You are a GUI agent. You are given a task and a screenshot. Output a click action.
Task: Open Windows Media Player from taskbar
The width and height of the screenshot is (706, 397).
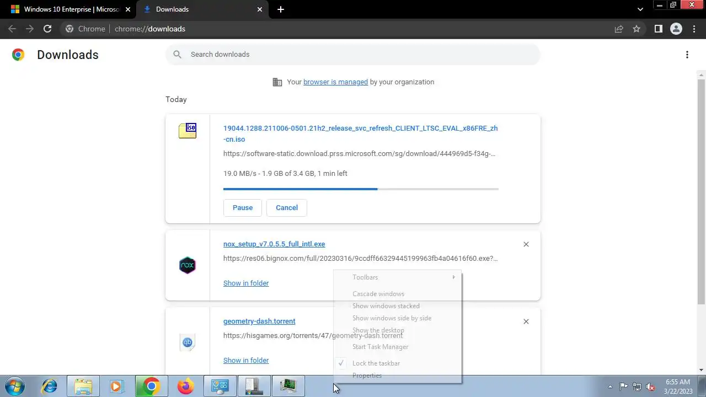(116, 386)
